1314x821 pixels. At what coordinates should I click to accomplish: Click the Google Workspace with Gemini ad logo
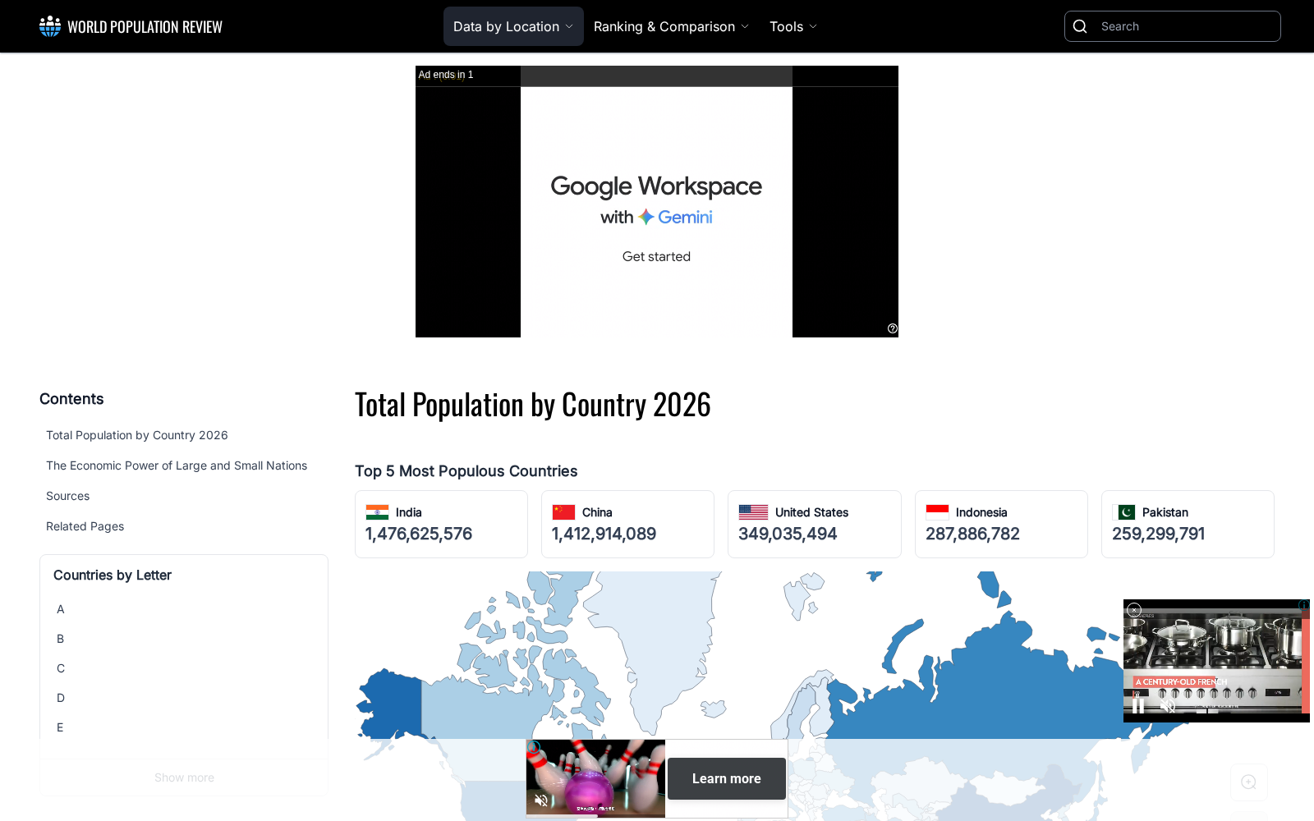click(656, 200)
